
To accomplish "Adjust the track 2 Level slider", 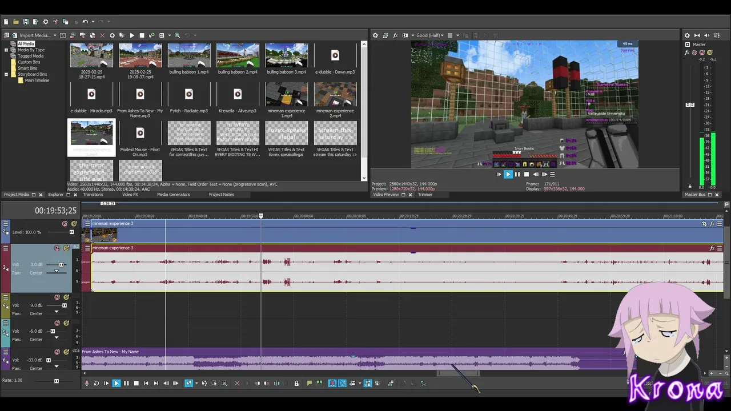I will 71,232.
